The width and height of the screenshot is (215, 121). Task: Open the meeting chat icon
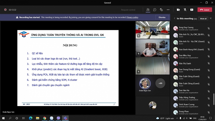[155, 9]
